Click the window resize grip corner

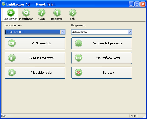(x=144, y=116)
